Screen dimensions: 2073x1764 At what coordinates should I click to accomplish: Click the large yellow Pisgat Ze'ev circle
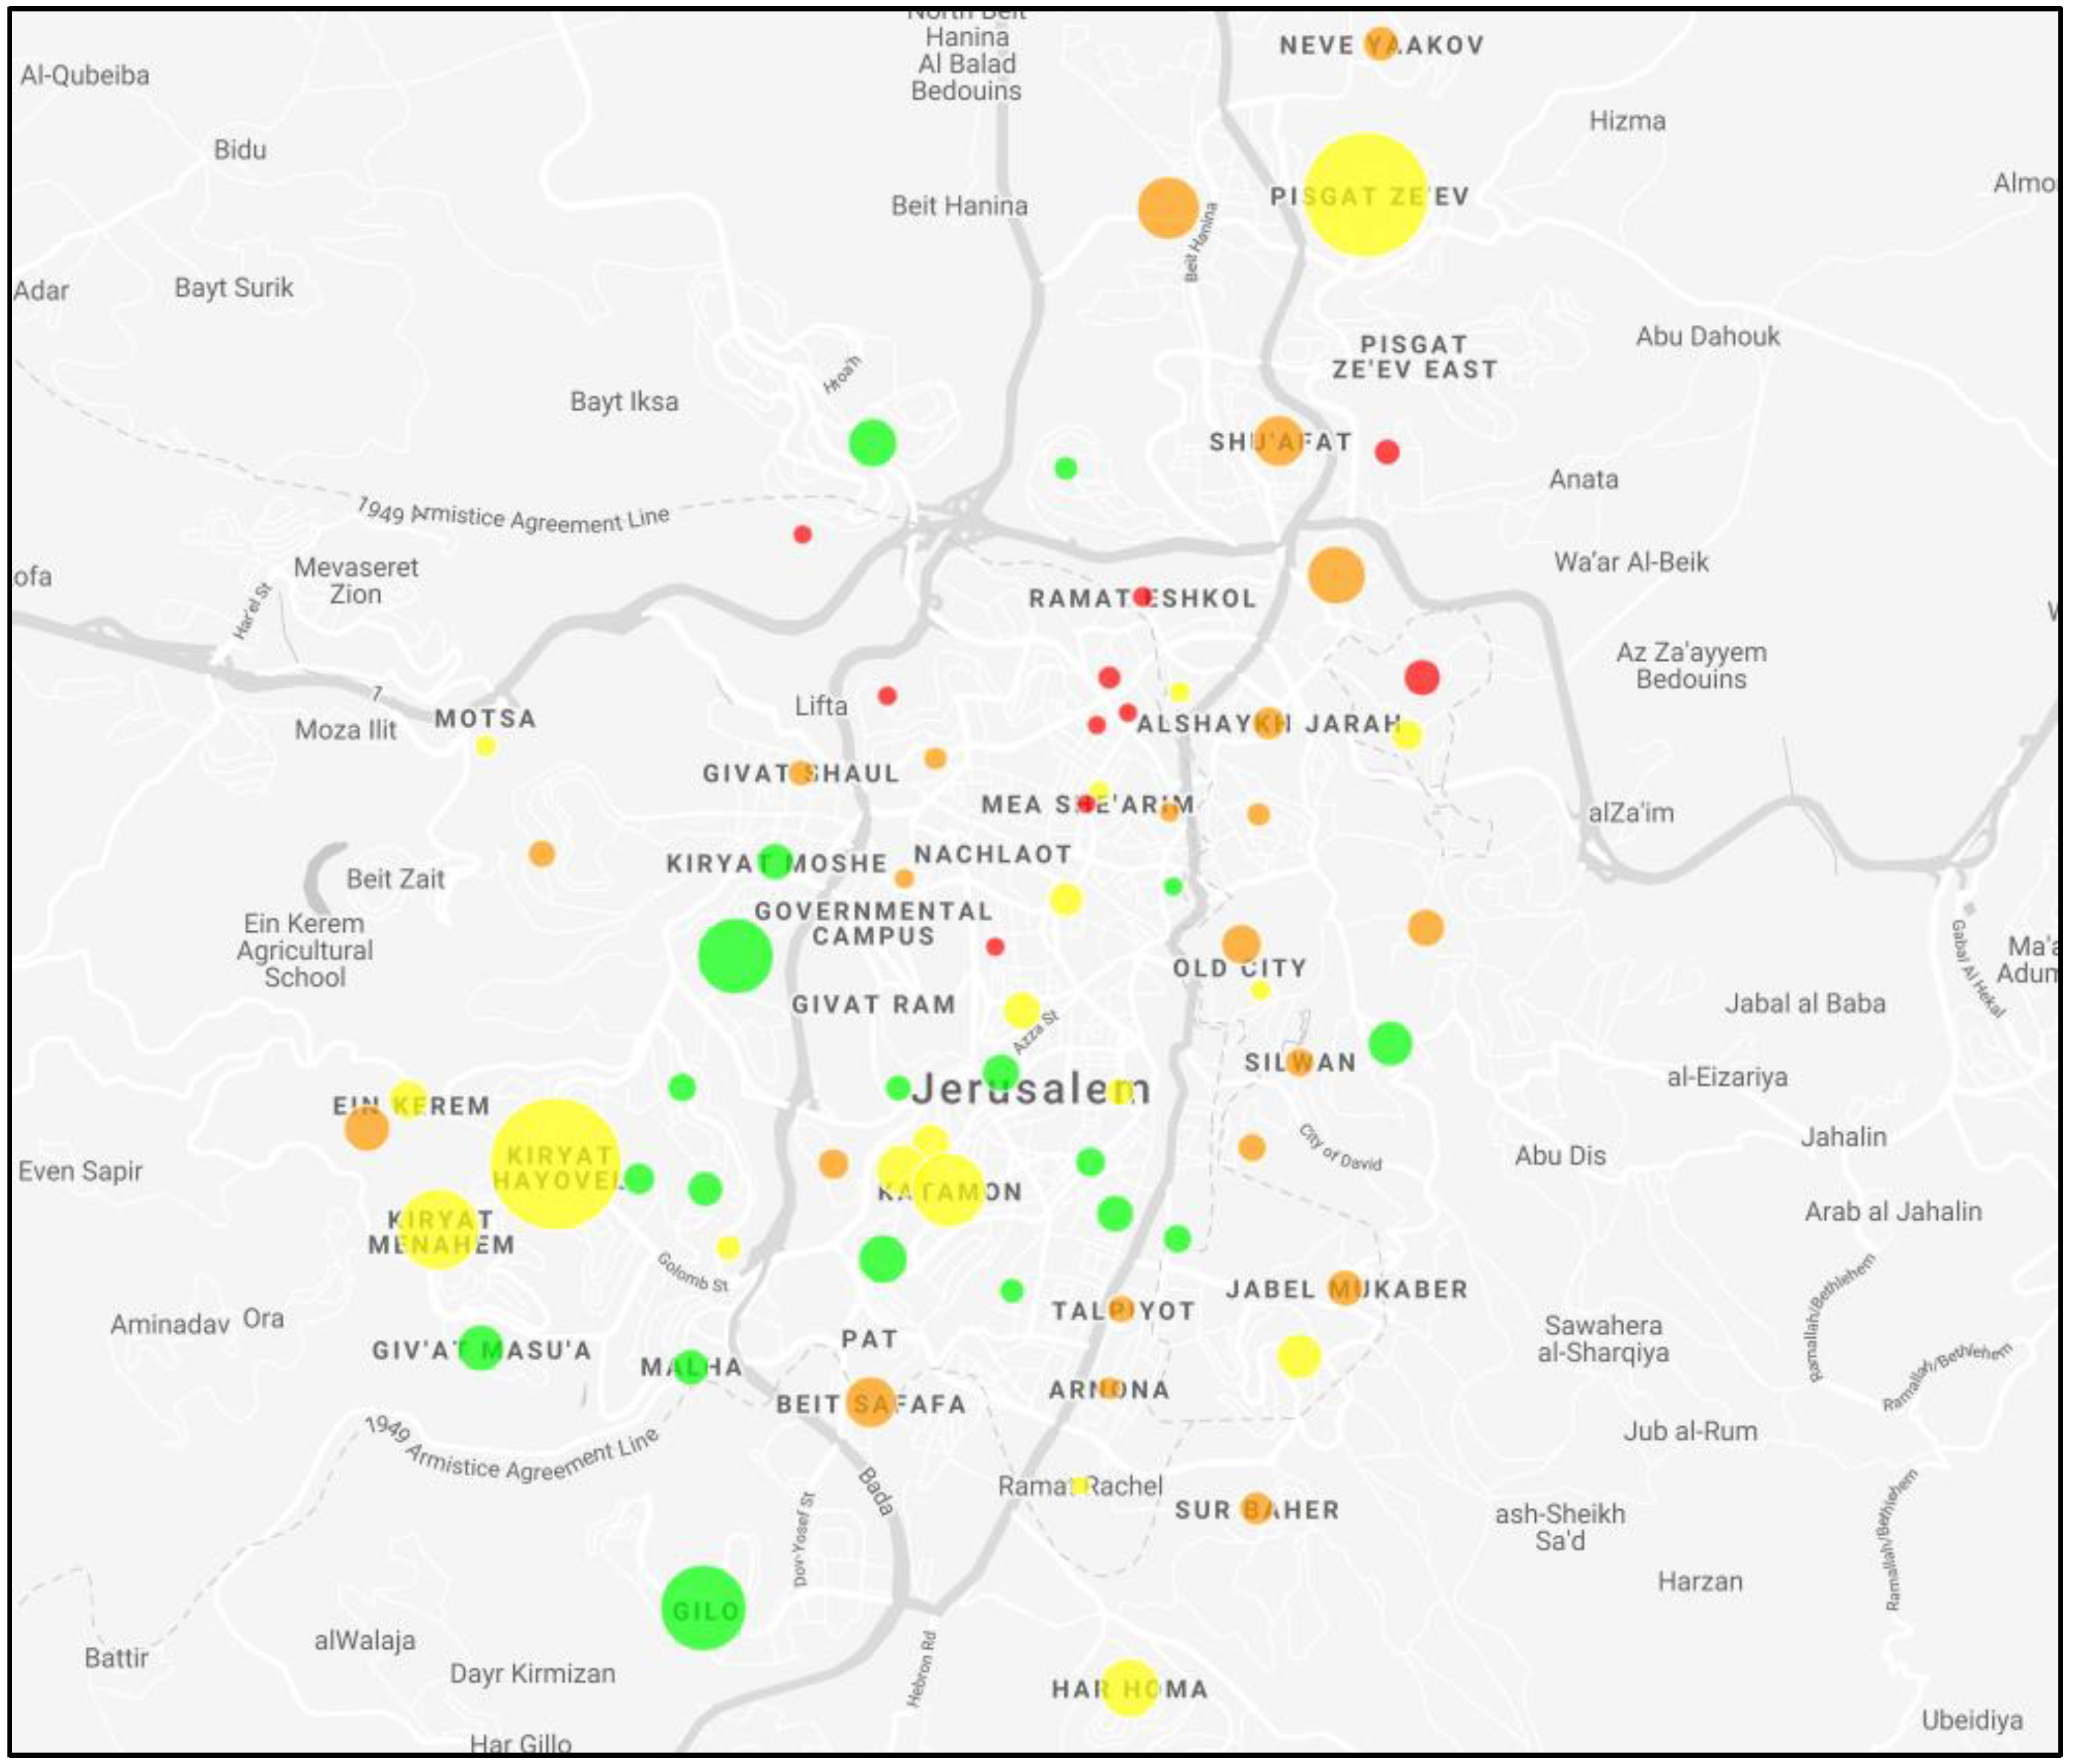[x=1364, y=194]
